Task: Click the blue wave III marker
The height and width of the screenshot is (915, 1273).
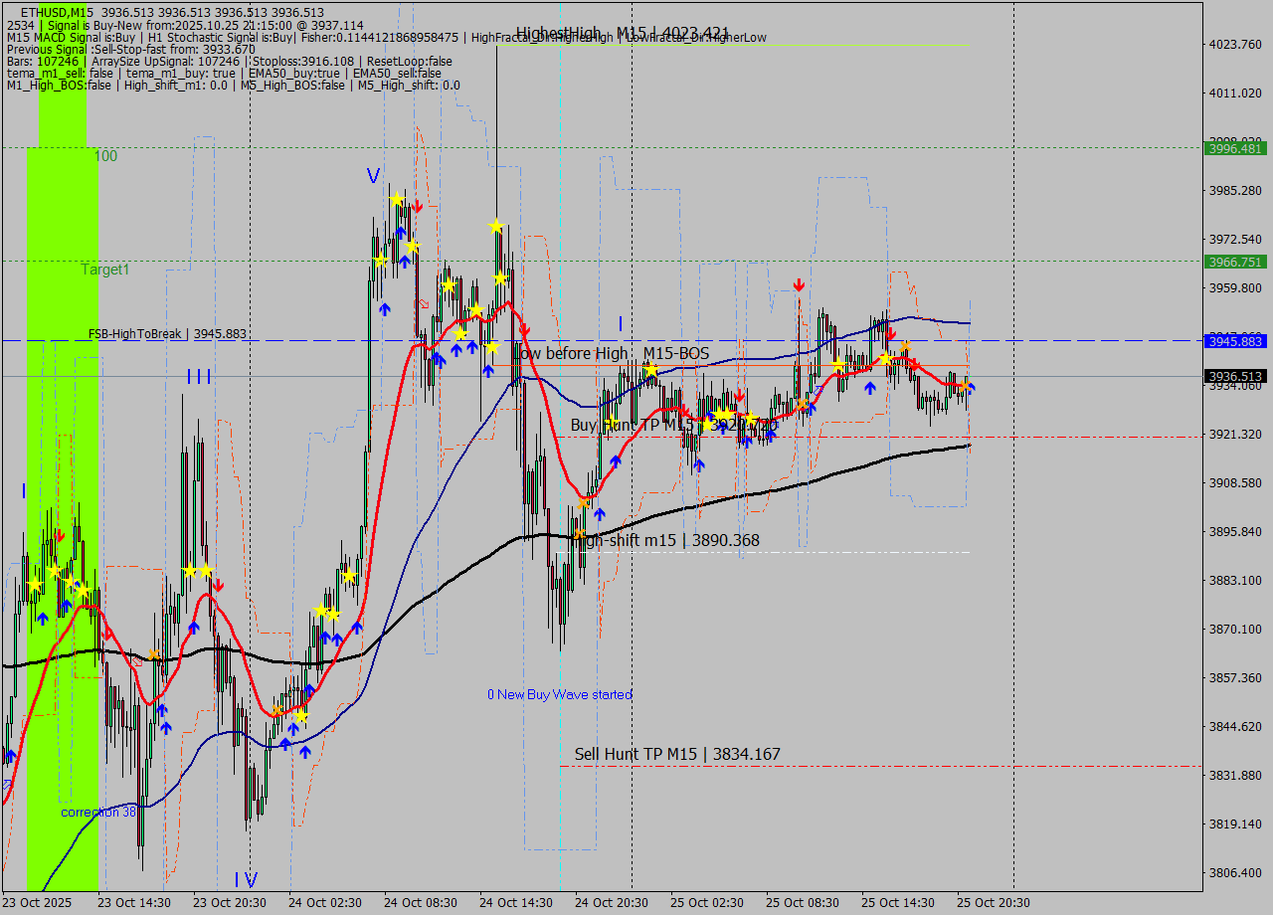Action: (199, 376)
